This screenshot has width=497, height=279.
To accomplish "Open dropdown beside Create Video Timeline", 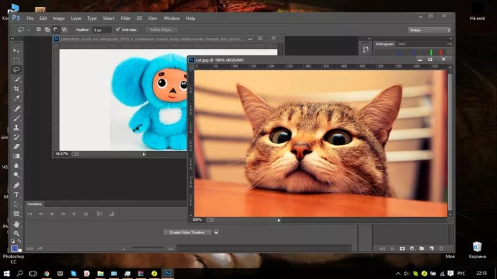I will pos(216,232).
